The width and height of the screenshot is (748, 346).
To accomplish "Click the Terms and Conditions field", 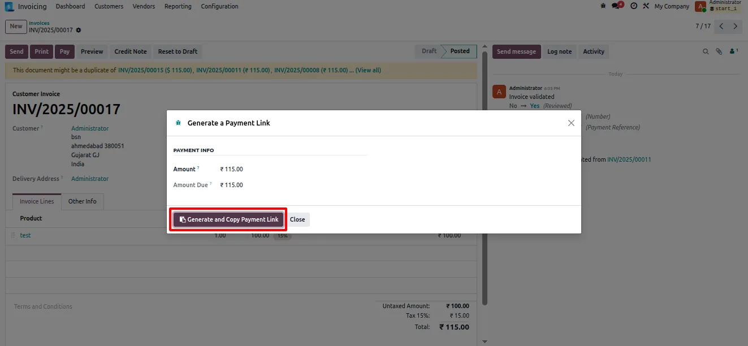I will coord(44,306).
